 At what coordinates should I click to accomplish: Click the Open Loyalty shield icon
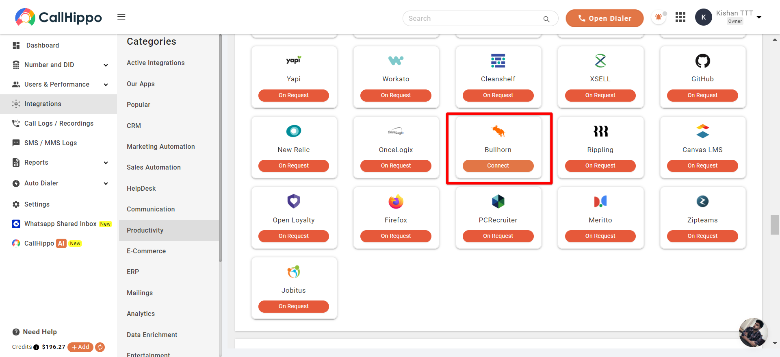294,201
